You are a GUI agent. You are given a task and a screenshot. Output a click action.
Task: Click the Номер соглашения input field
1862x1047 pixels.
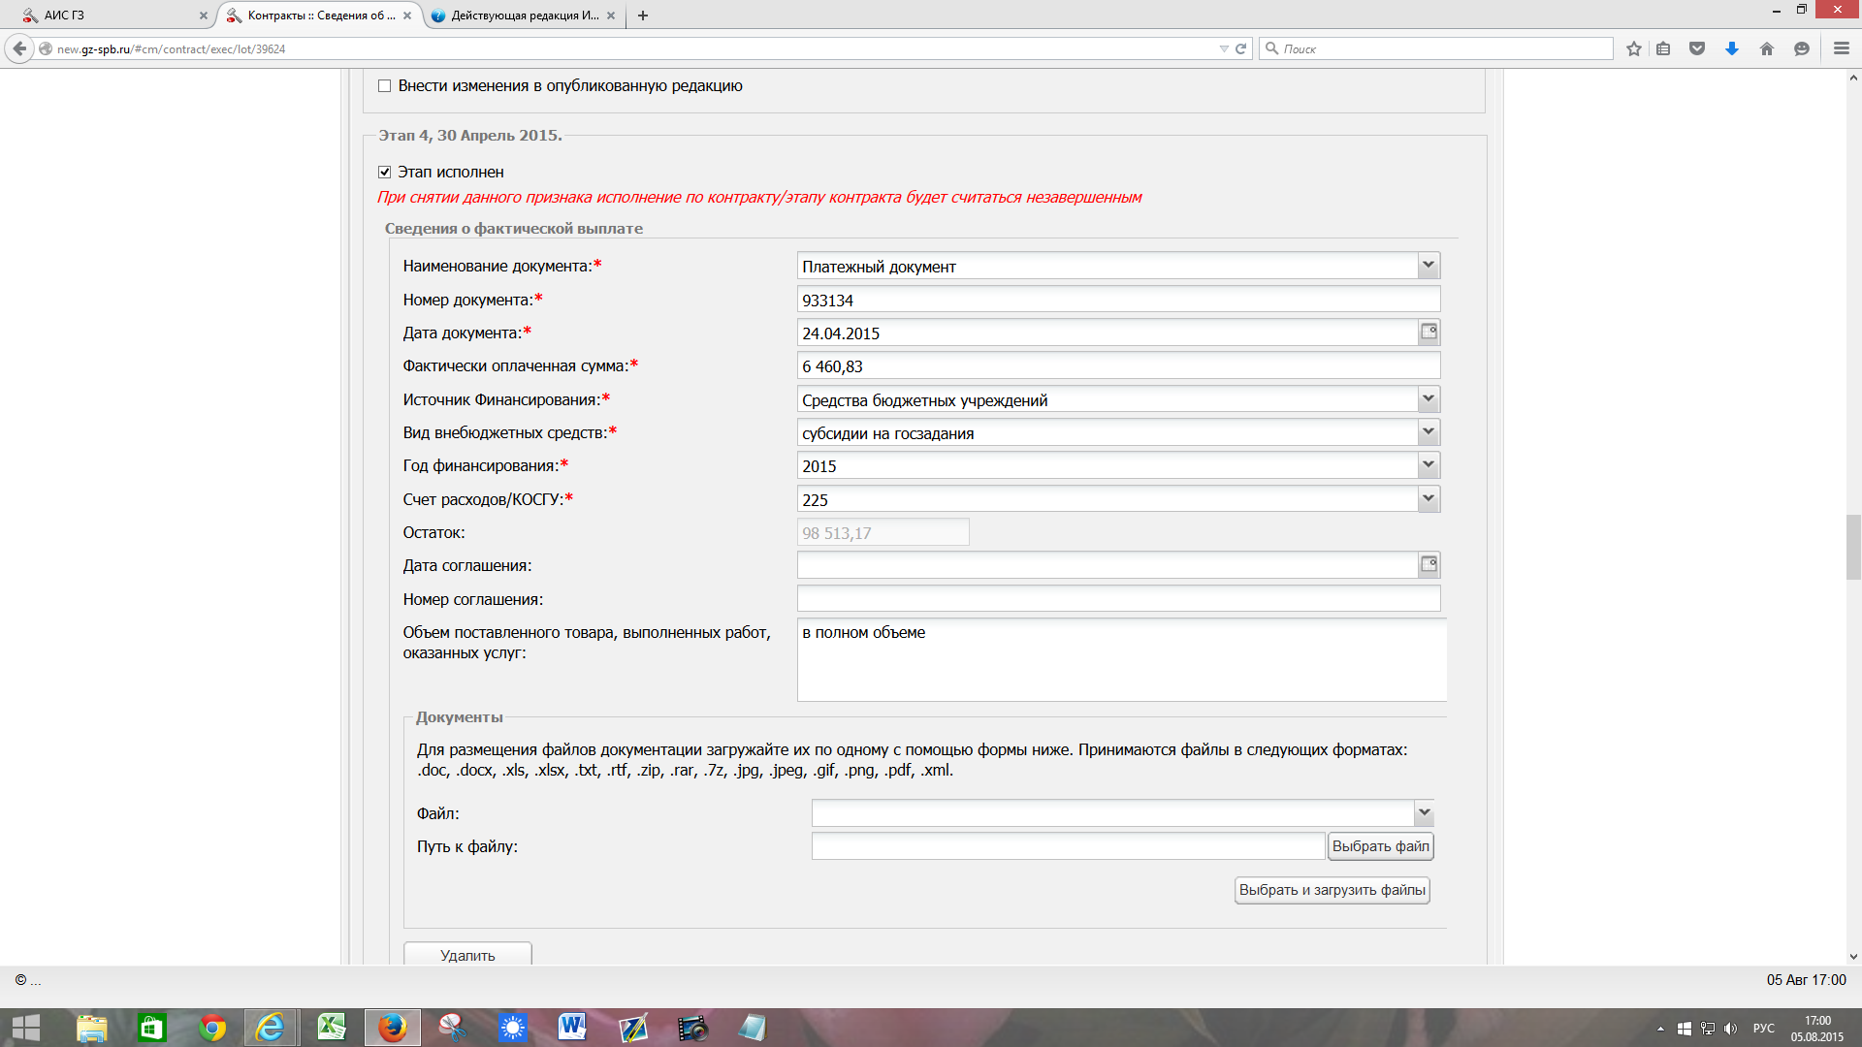pyautogui.click(x=1117, y=599)
